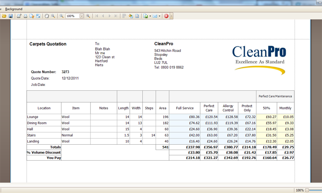Open the Watermark settings

tap(137, 16)
